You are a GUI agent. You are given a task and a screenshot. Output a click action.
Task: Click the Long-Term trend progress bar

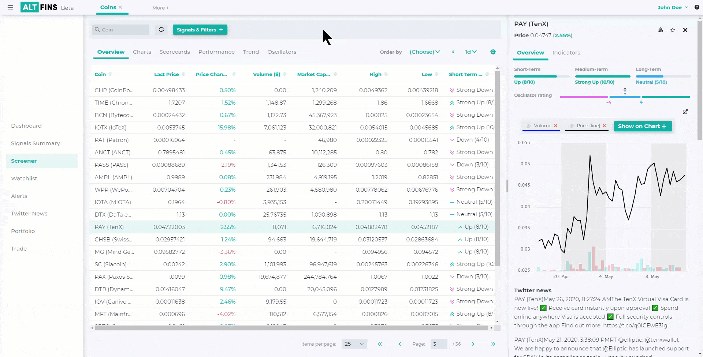tap(663, 76)
